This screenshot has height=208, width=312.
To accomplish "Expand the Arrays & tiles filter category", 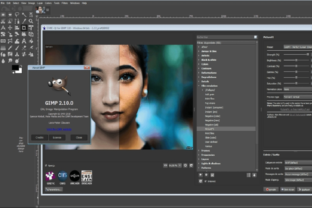I will (199, 51).
